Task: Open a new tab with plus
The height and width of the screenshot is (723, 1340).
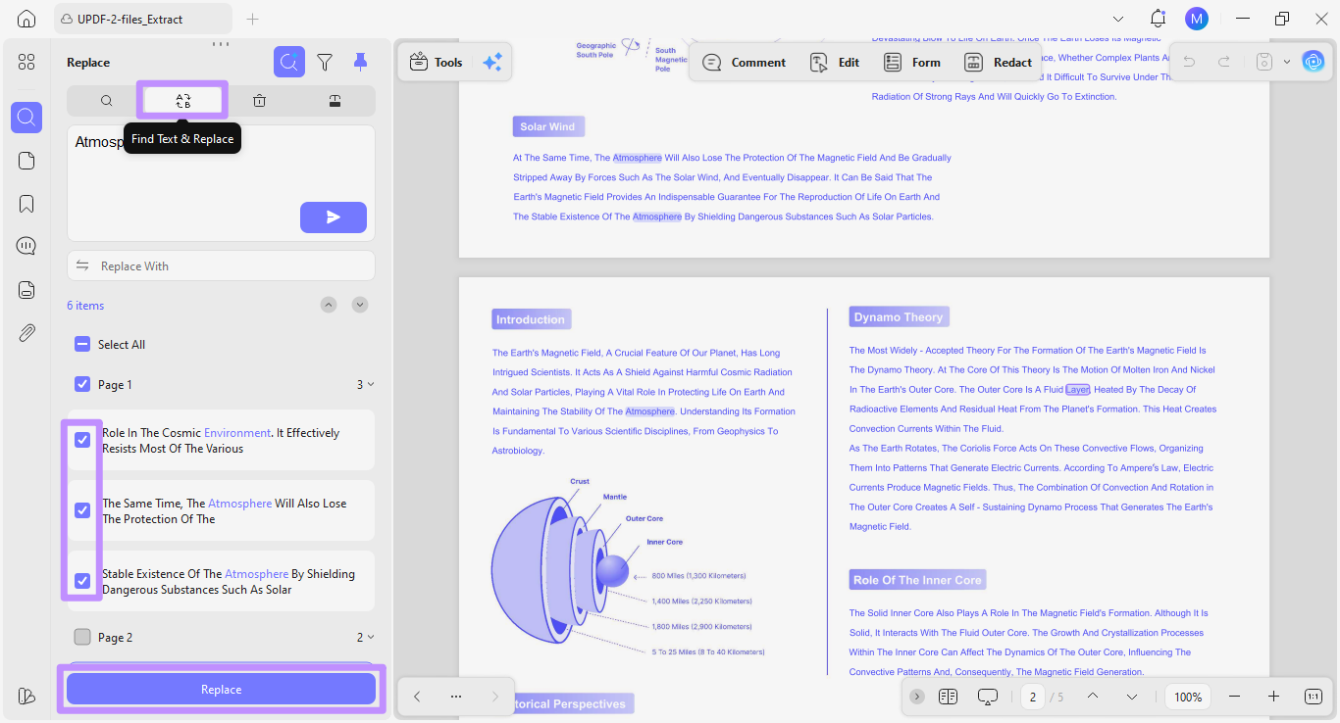Action: coord(252,19)
